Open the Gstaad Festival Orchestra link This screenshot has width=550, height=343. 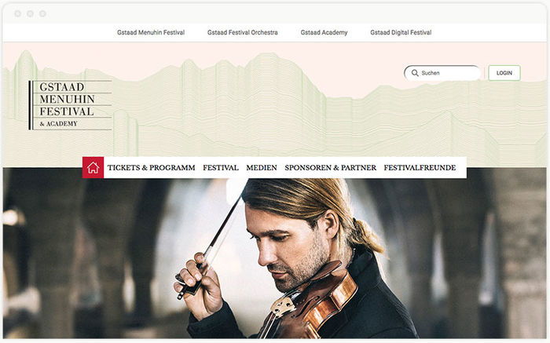pyautogui.click(x=243, y=33)
